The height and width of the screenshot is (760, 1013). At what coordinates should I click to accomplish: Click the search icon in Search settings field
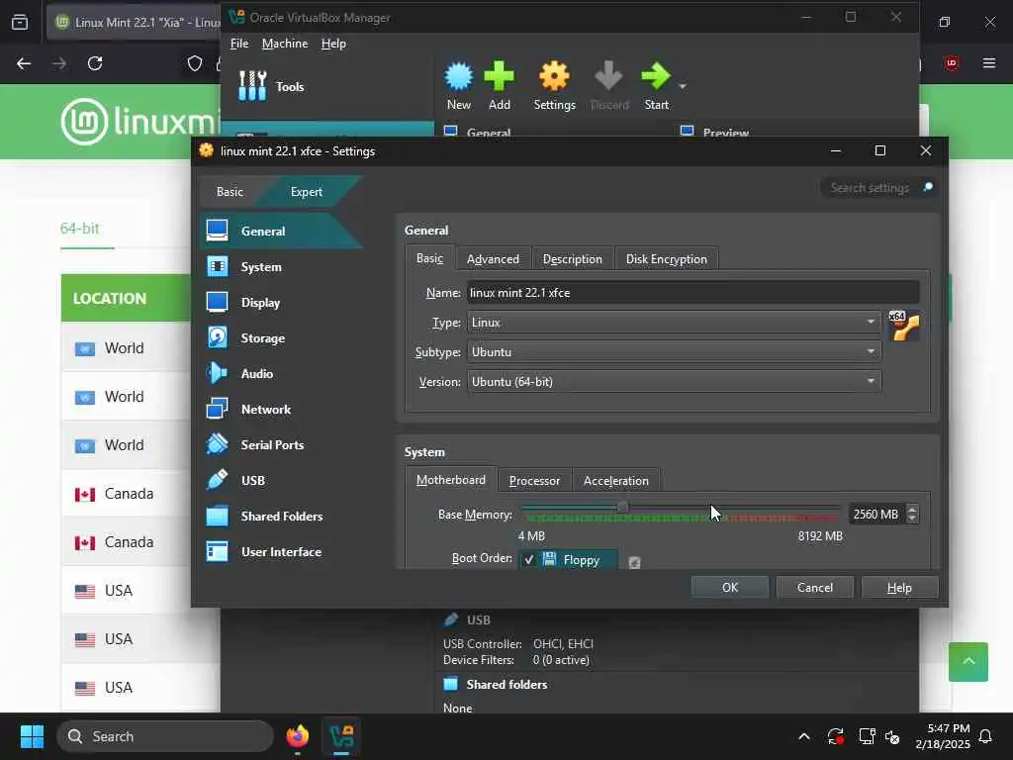click(928, 187)
